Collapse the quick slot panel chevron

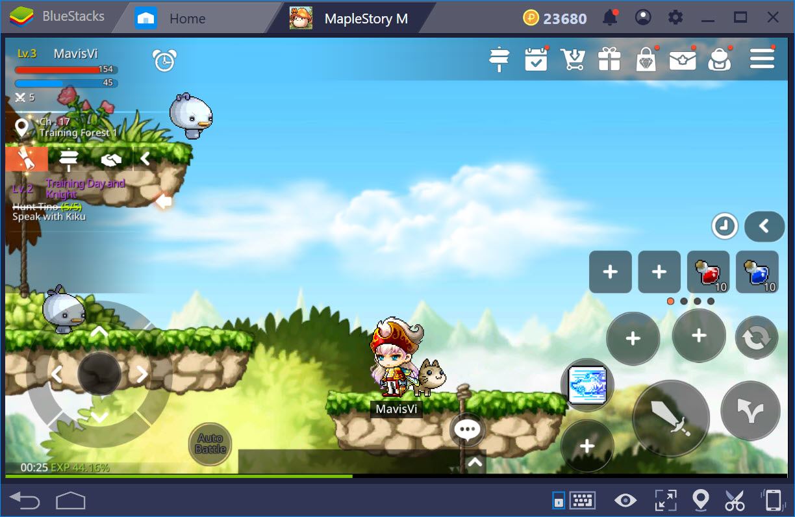(764, 226)
